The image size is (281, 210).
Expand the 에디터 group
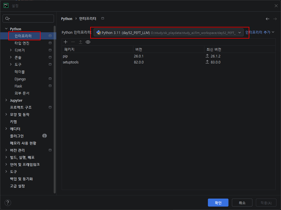click(x=6, y=129)
